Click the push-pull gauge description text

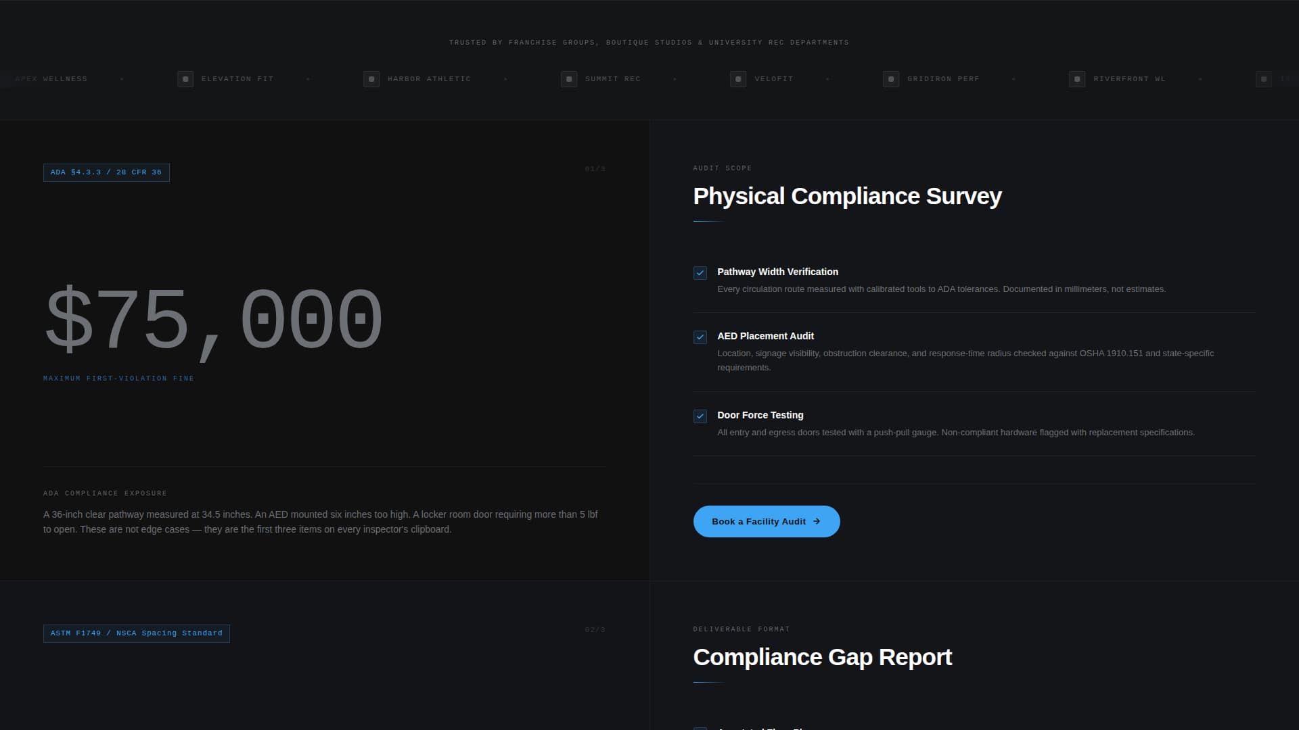pos(956,433)
